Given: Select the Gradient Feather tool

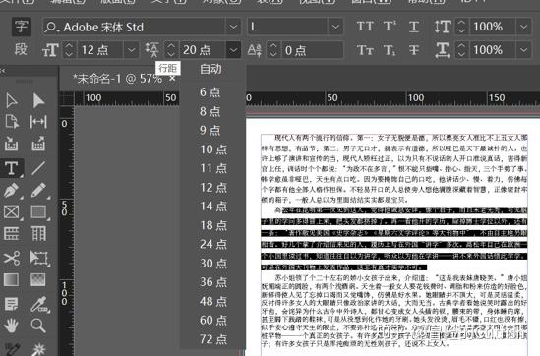Looking at the screenshot, I should (x=38, y=279).
